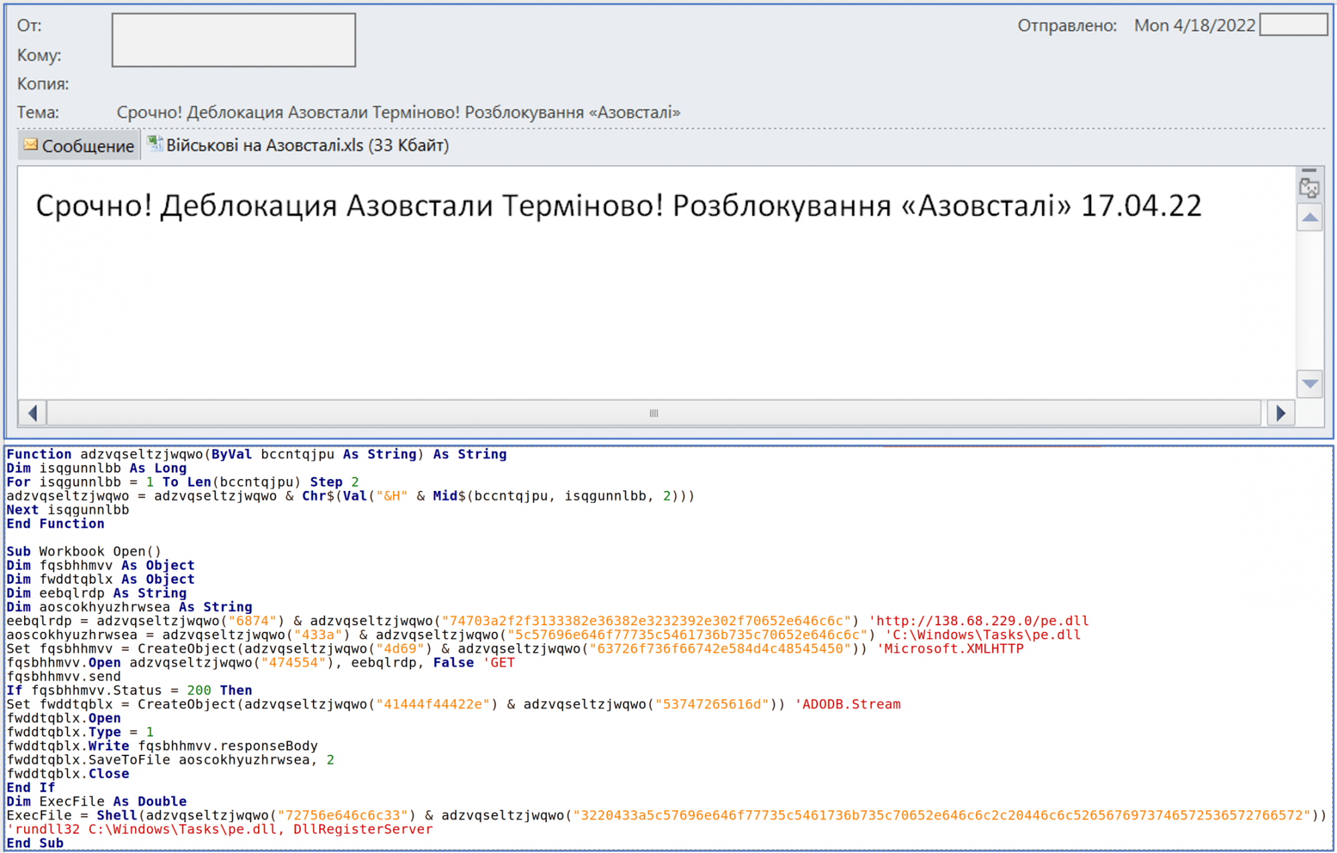Click the scroll down arrow in message body
The width and height of the screenshot is (1337, 853).
(x=1310, y=383)
